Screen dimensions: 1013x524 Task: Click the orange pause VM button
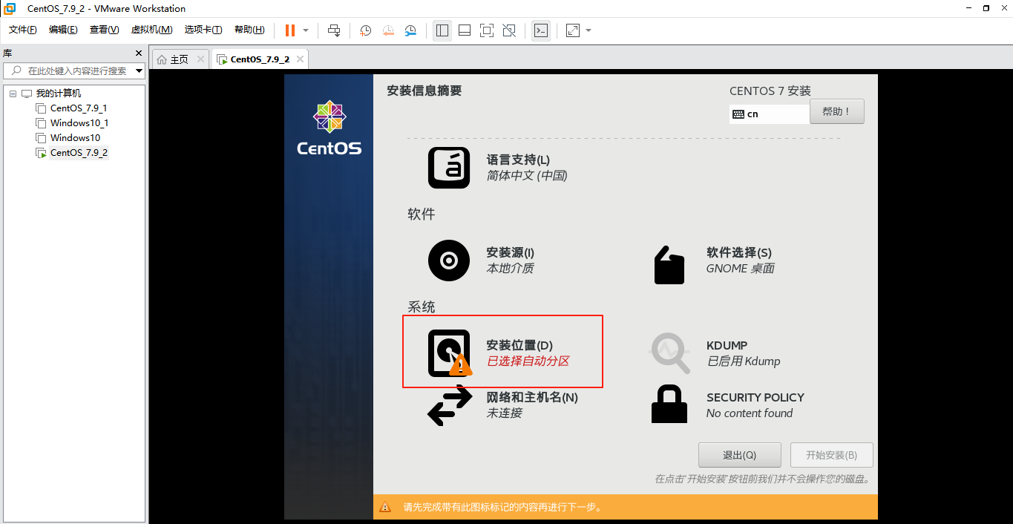(x=290, y=30)
